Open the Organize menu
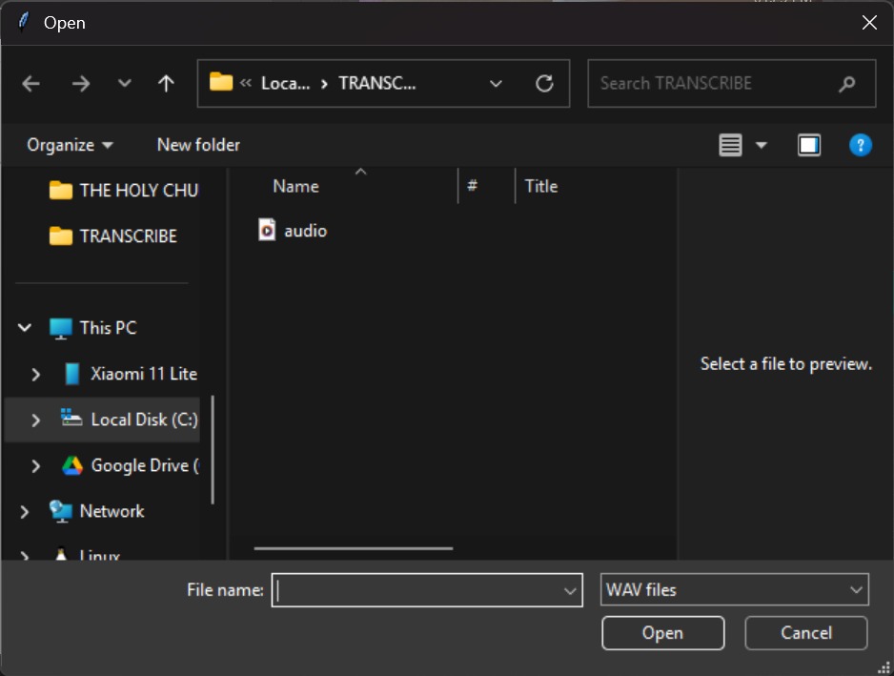894x676 pixels. pos(70,145)
